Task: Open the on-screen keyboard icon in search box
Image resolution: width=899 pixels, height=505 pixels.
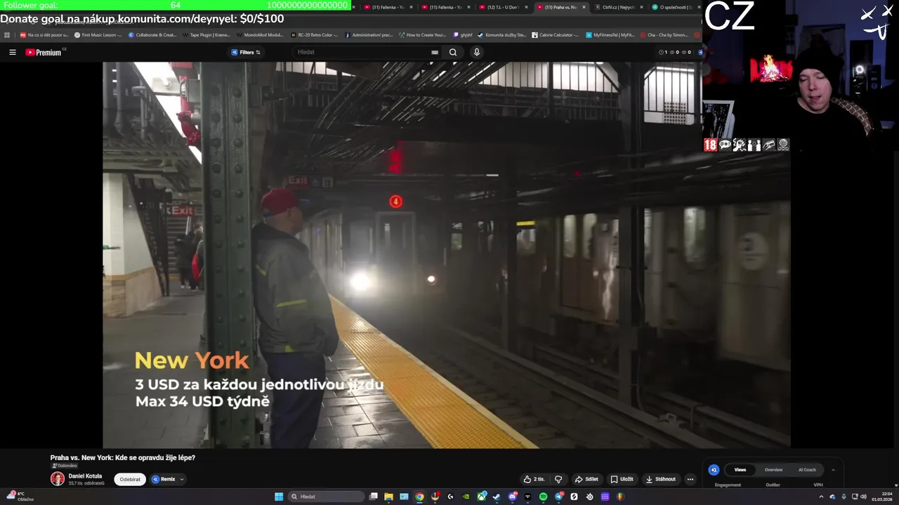Action: click(x=435, y=52)
